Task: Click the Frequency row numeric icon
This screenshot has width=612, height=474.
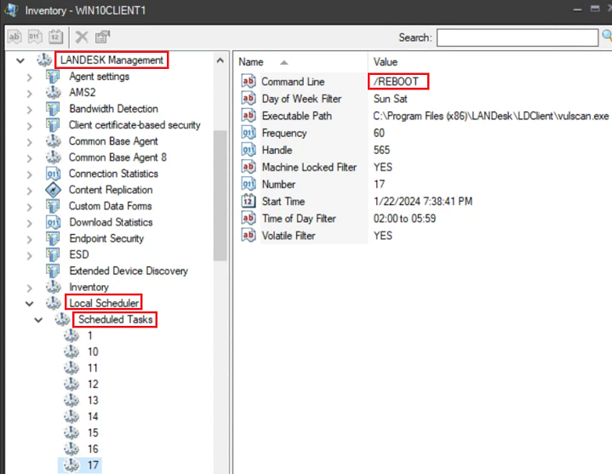Action: [x=249, y=134]
